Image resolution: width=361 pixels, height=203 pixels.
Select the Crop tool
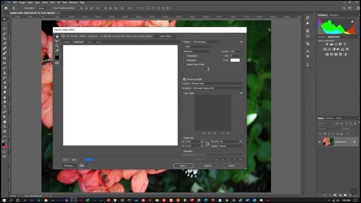[5, 39]
